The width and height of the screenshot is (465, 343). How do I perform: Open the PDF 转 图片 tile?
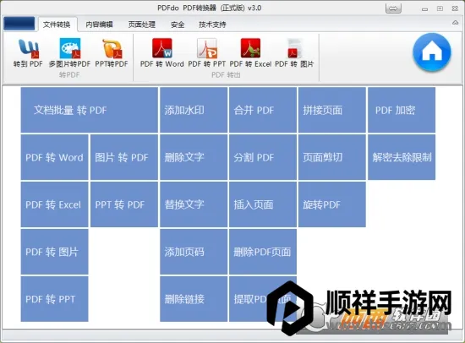pyautogui.click(x=55, y=252)
